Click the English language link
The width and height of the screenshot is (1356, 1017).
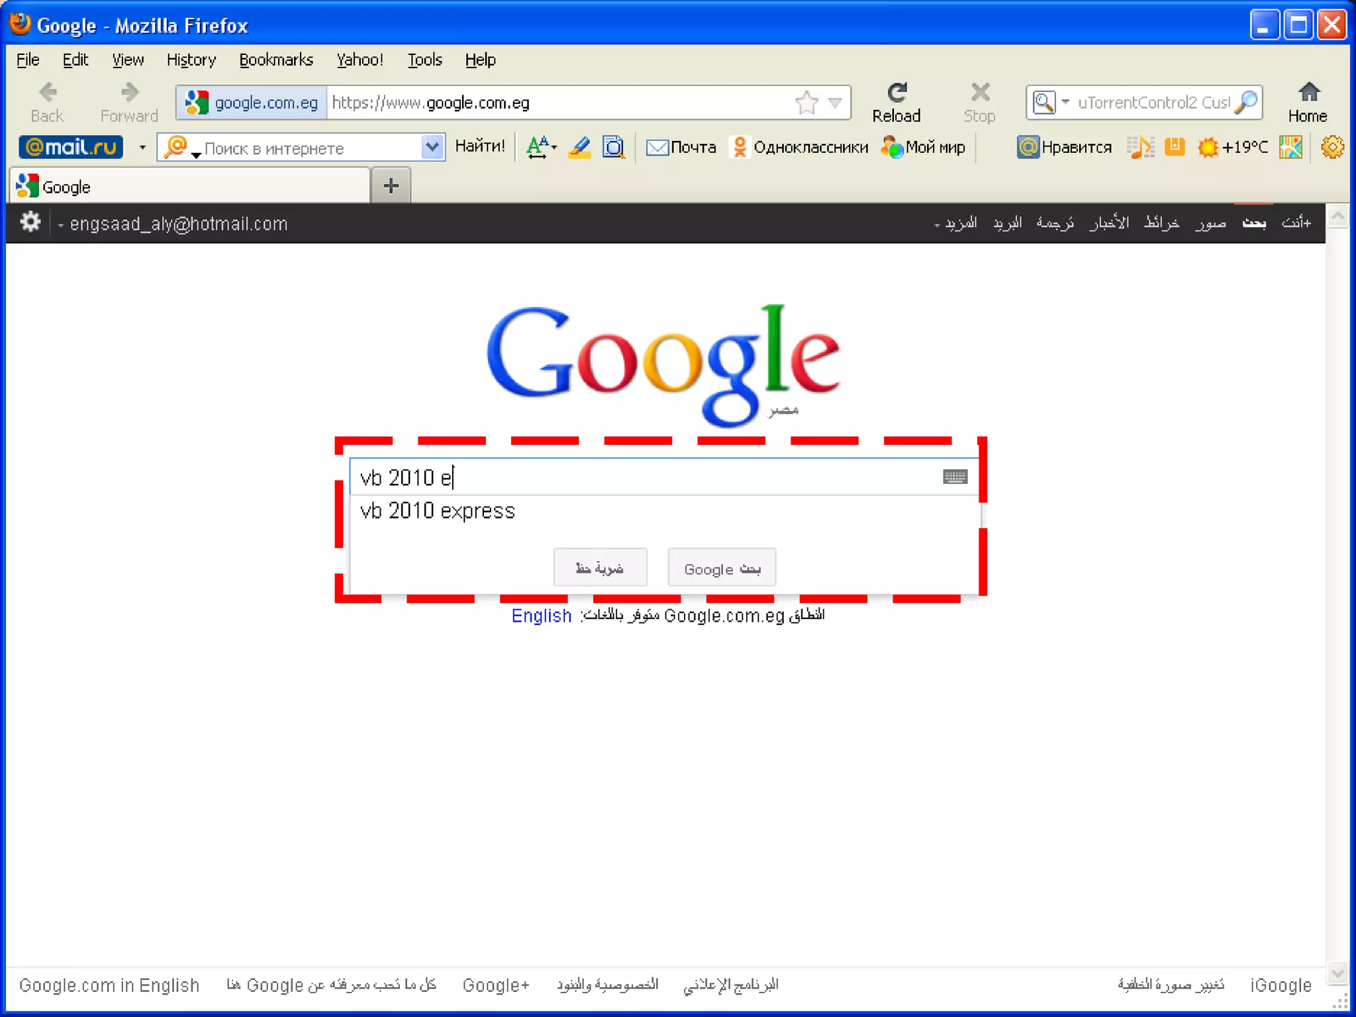pos(541,616)
